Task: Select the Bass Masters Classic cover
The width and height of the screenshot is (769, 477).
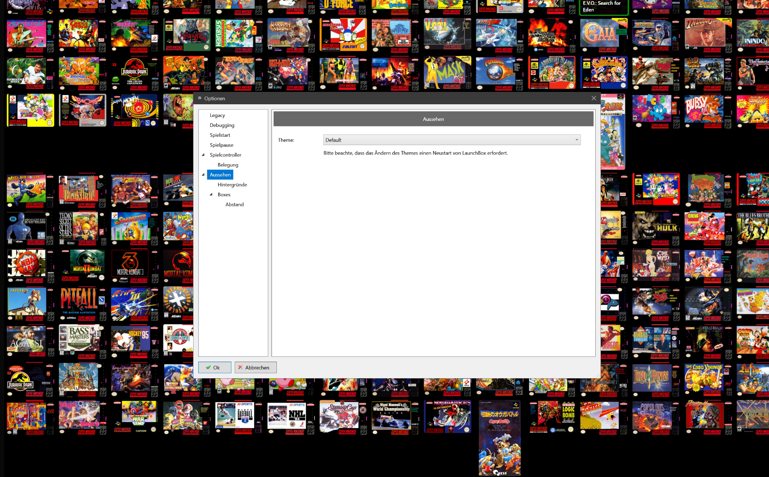Action: (x=82, y=342)
